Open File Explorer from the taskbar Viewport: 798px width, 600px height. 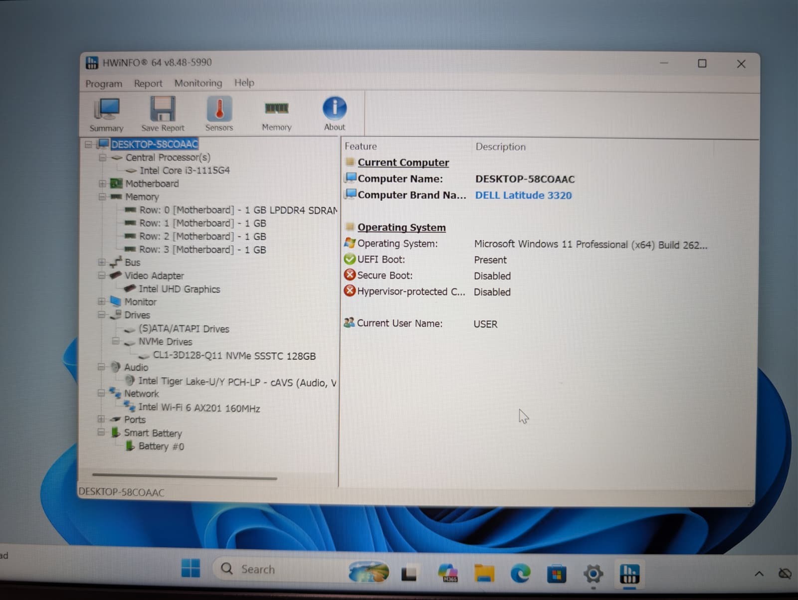pos(483,574)
